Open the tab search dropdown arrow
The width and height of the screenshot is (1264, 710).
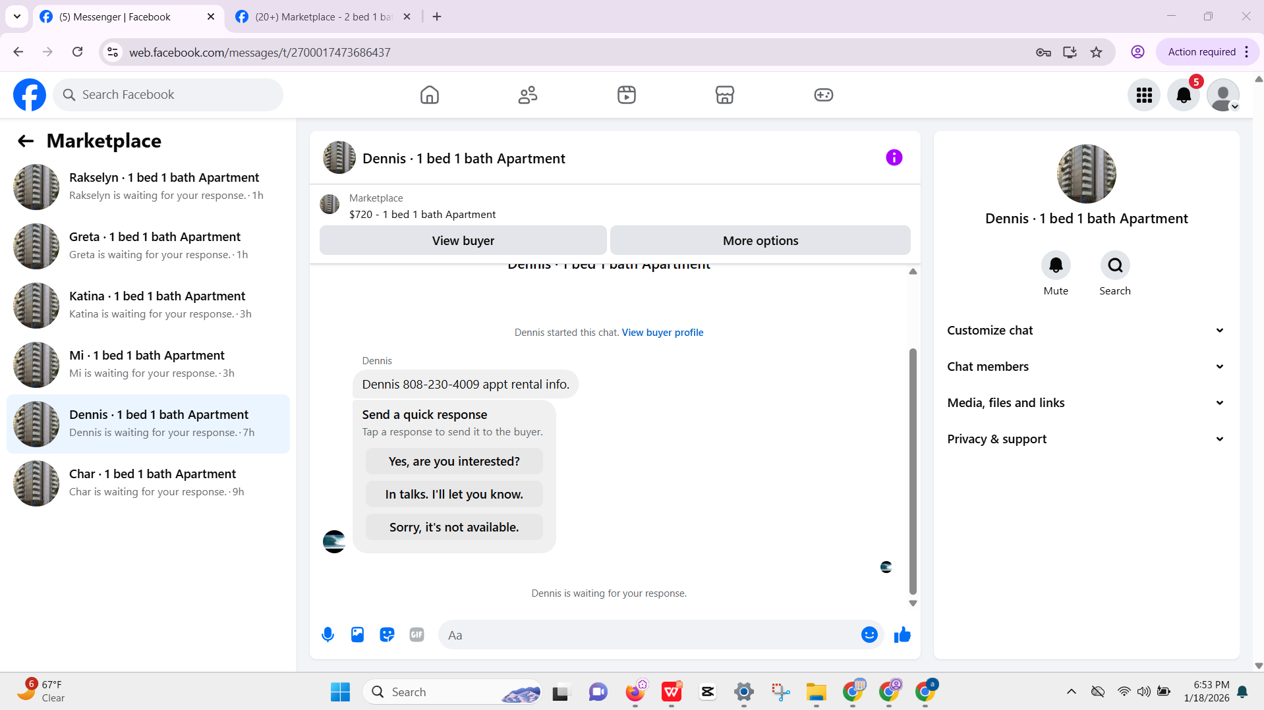pos(17,17)
